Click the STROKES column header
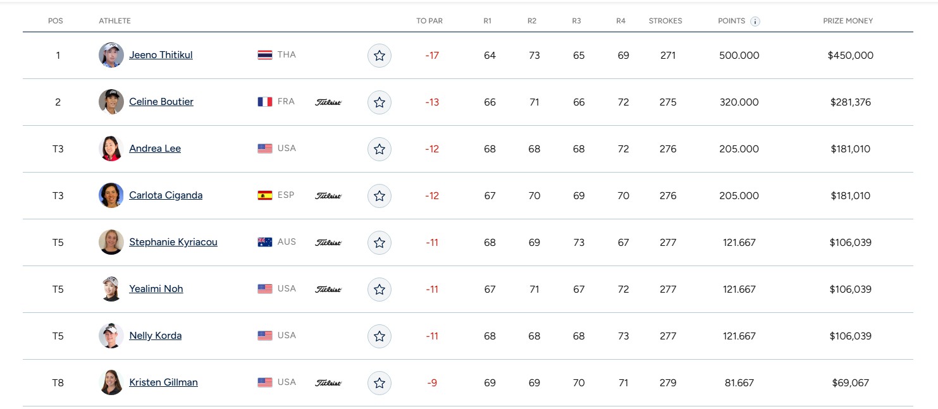Screen dimensions: 938x409 (665, 21)
